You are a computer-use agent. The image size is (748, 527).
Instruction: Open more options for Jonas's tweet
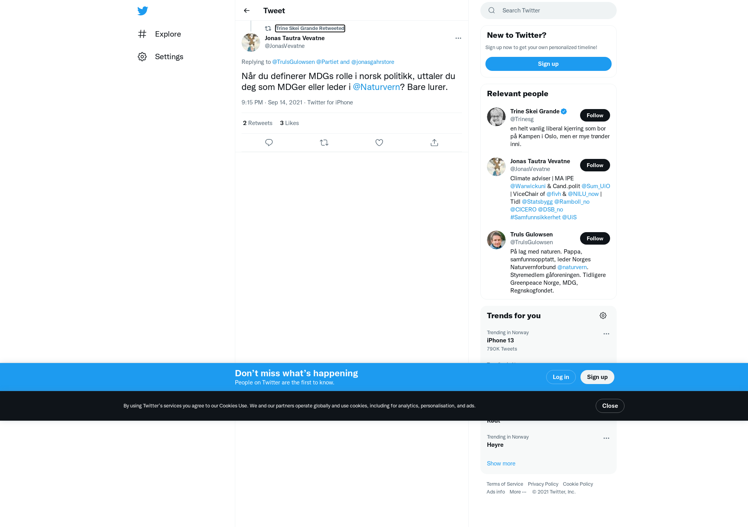pyautogui.click(x=458, y=38)
